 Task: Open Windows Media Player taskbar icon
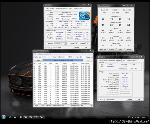tap(20, 117)
